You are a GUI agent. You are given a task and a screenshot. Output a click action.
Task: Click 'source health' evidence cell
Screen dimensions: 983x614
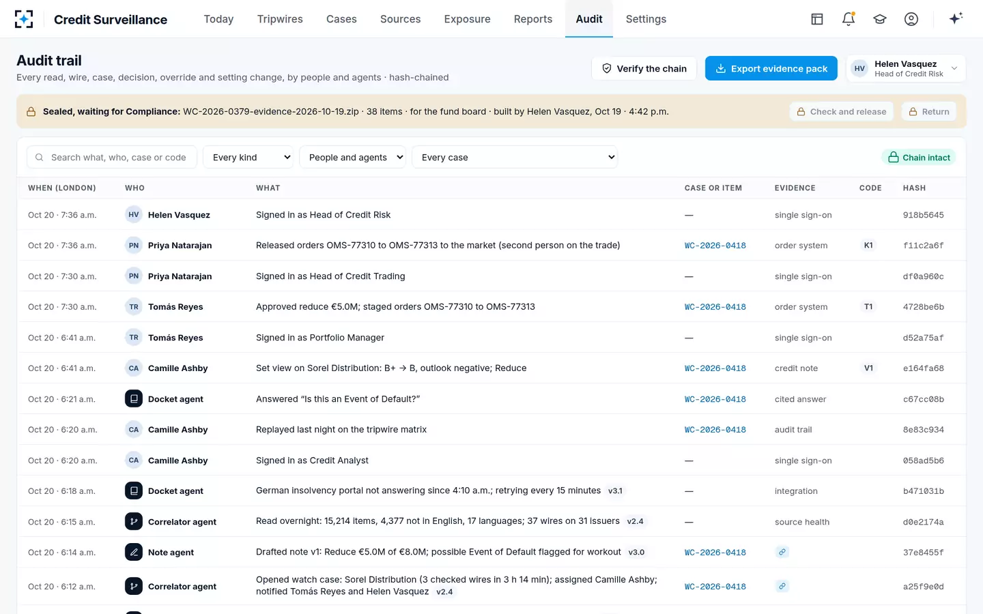point(802,522)
